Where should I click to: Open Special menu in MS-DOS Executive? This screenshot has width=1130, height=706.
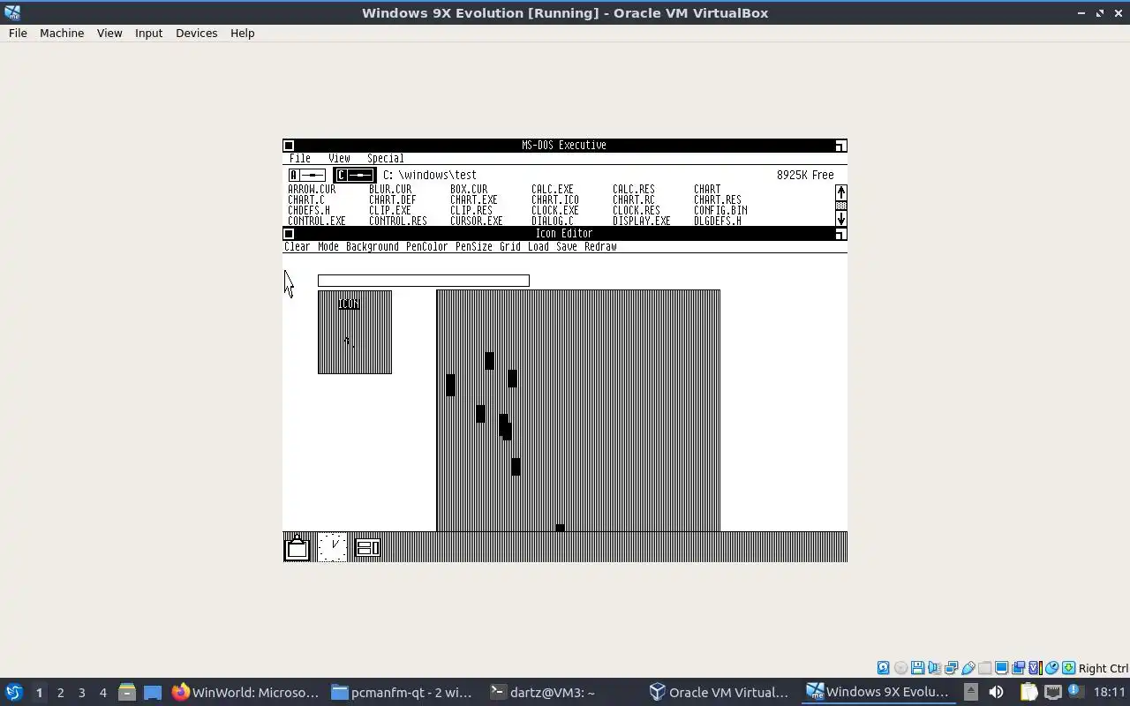coord(385,159)
